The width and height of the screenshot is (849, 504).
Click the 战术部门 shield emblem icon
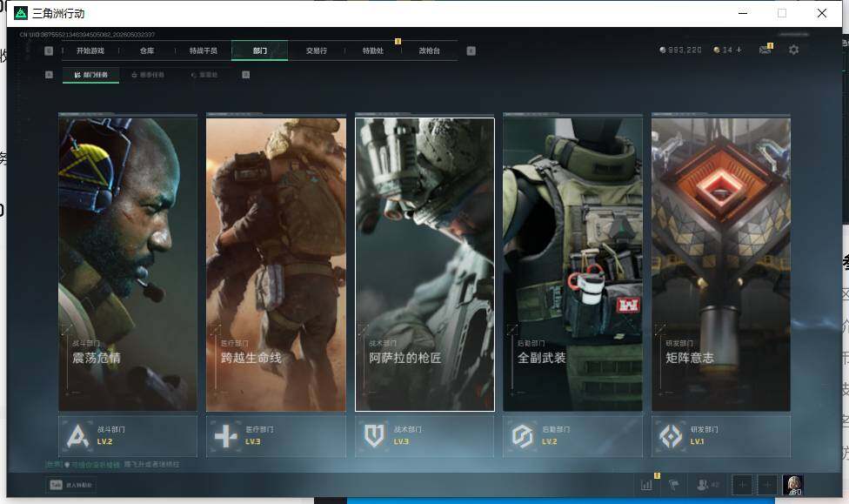click(374, 436)
